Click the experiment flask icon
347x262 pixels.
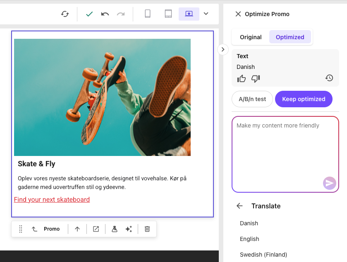(x=114, y=229)
